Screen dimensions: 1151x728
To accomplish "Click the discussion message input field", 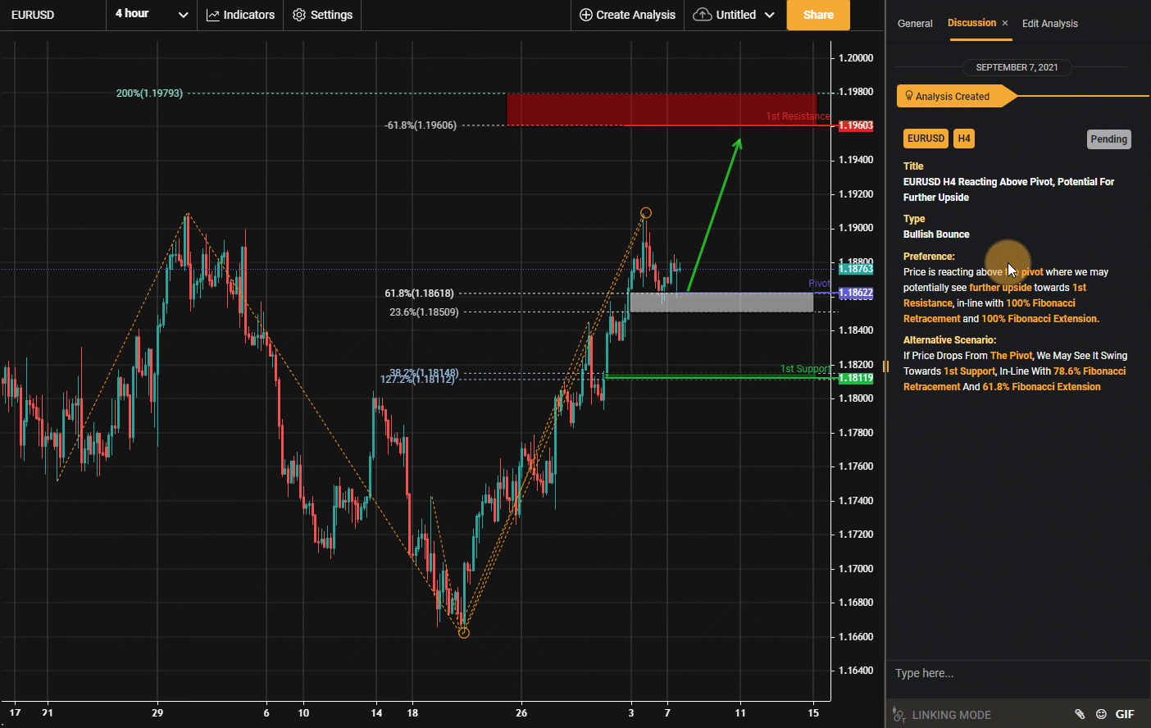I will pyautogui.click(x=1017, y=673).
